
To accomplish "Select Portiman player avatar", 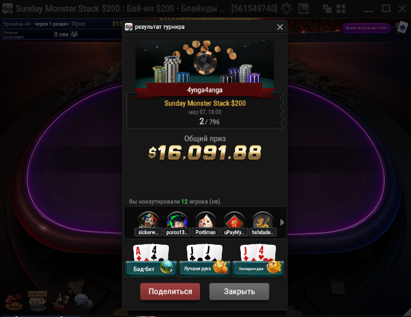I will coord(205,224).
